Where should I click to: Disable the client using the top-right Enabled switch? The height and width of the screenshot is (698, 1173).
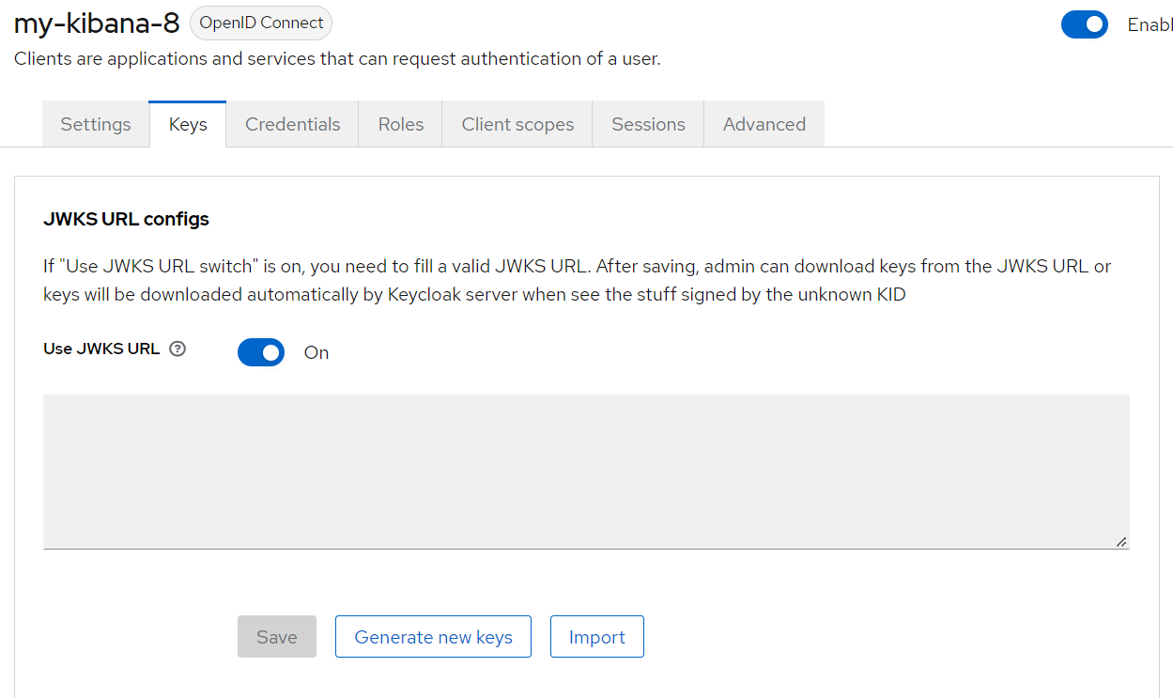pyautogui.click(x=1085, y=25)
